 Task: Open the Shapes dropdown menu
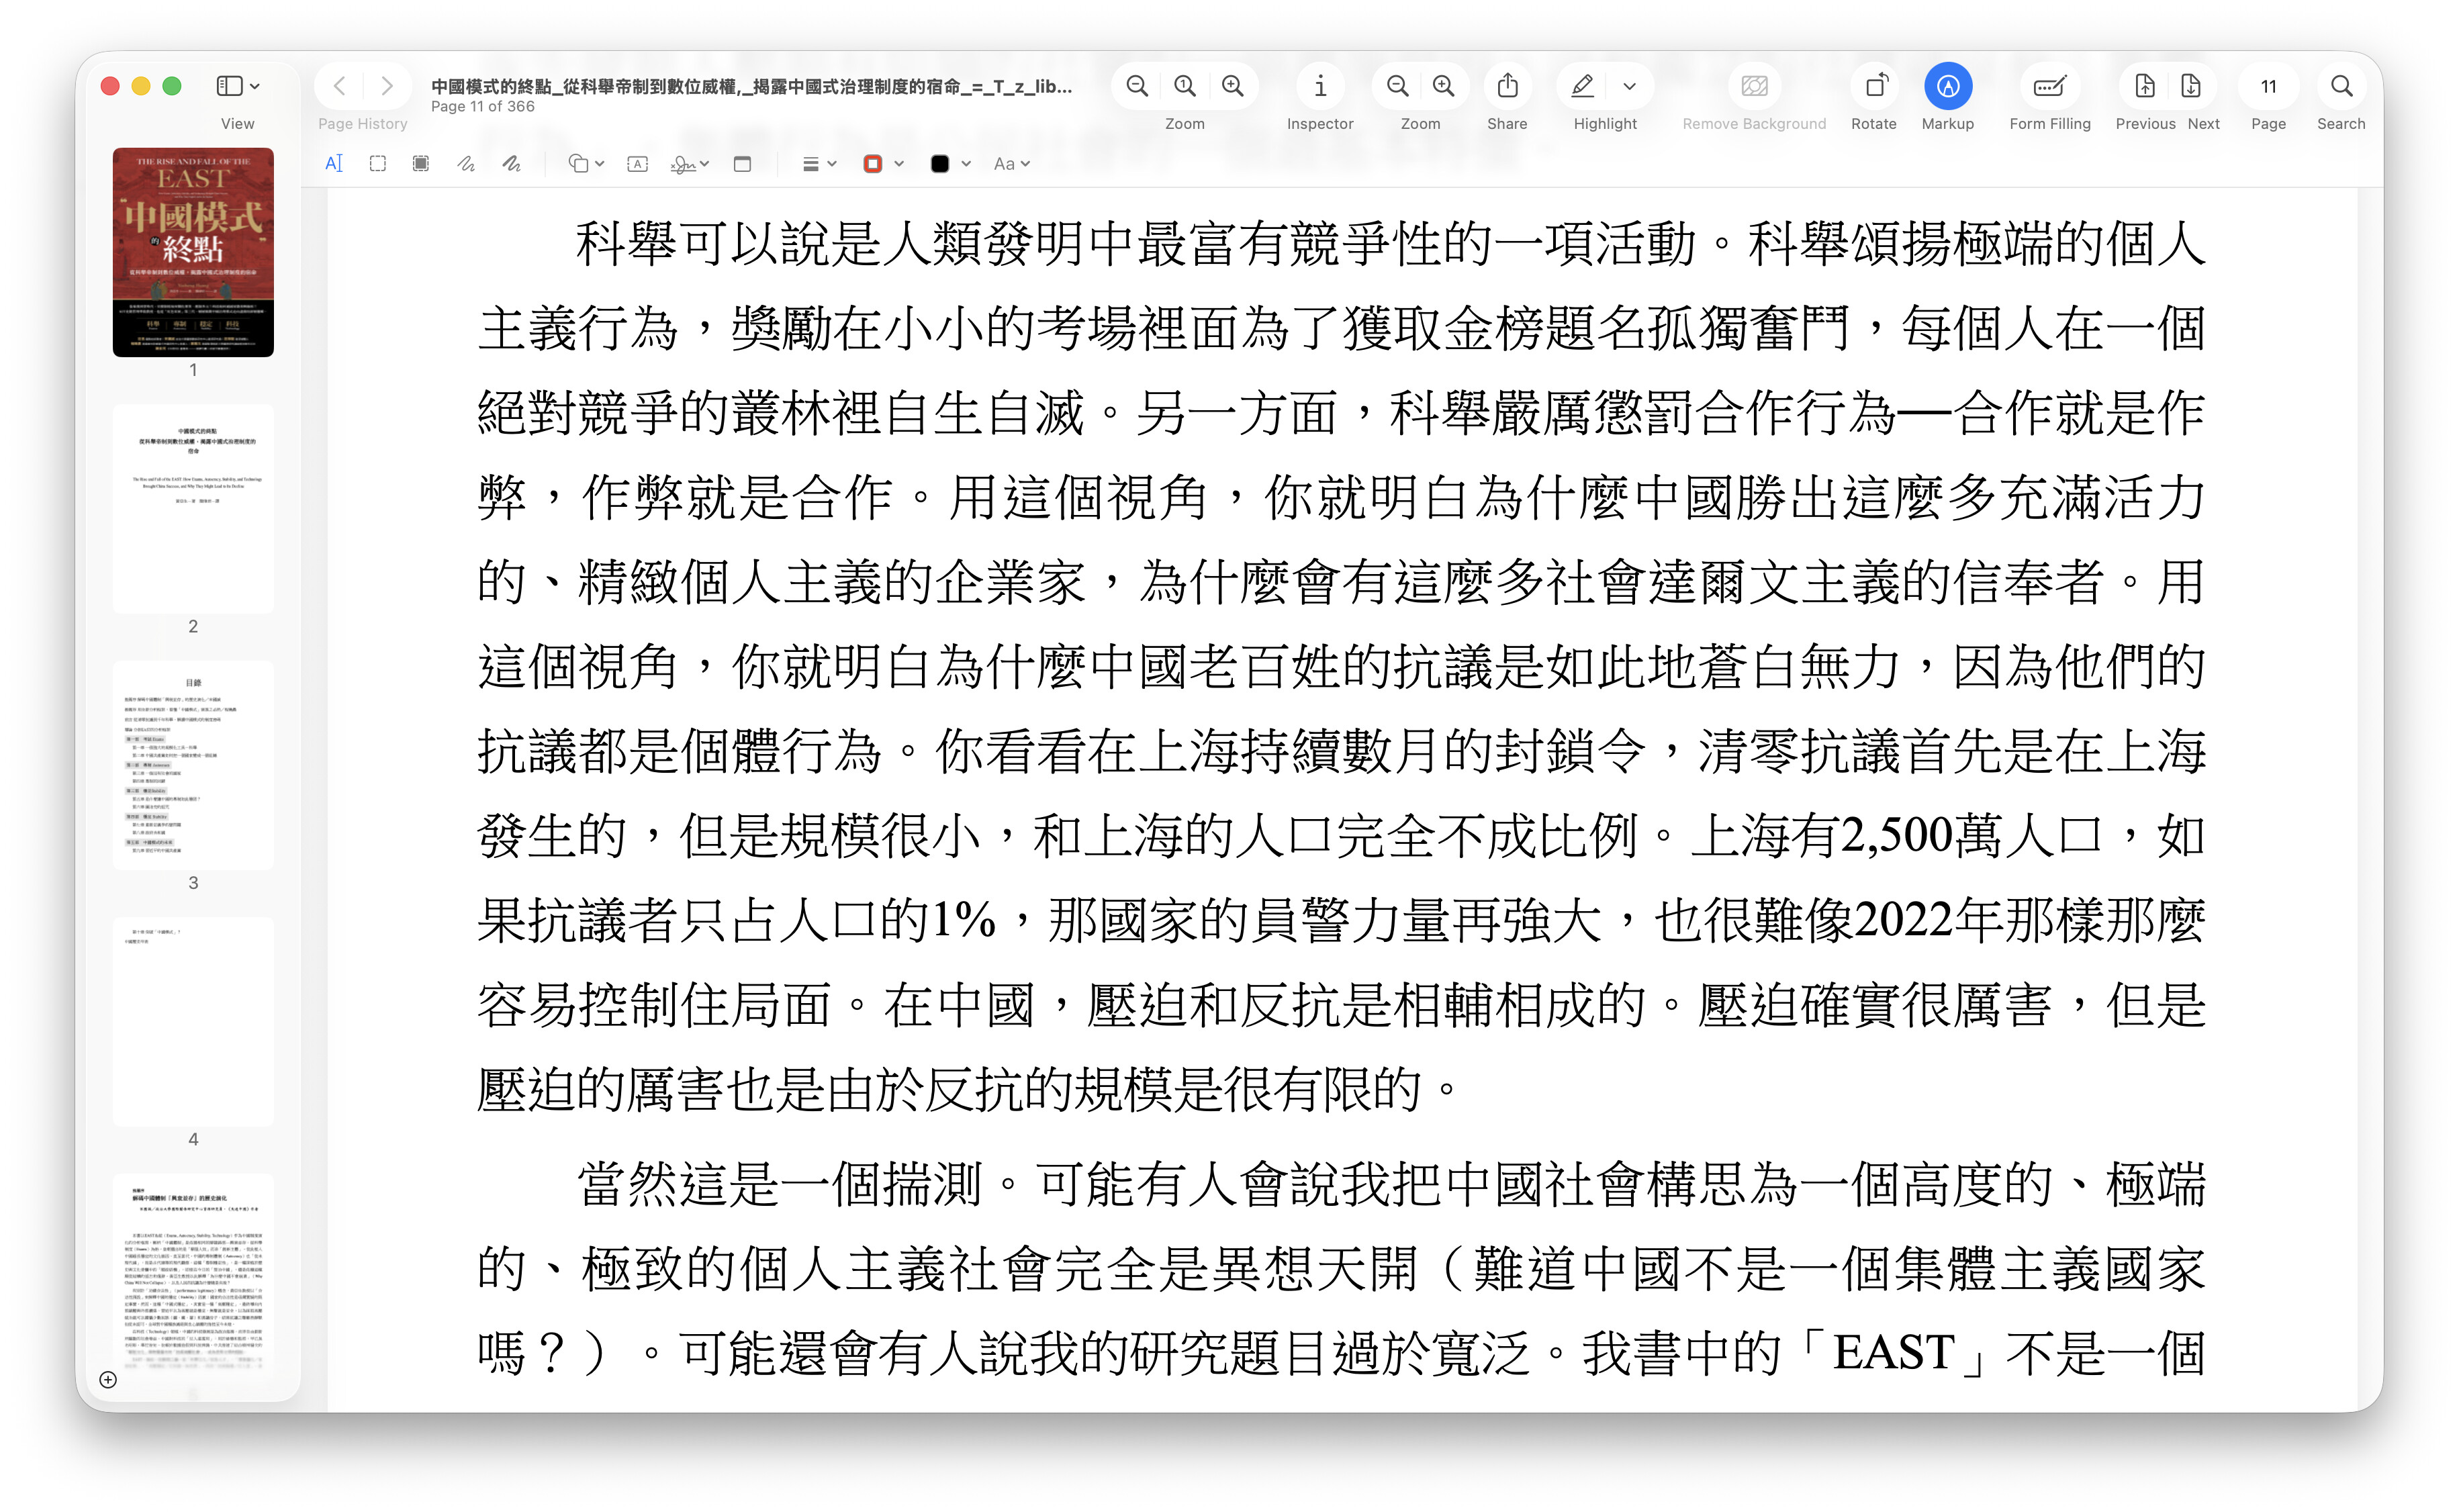coord(586,164)
